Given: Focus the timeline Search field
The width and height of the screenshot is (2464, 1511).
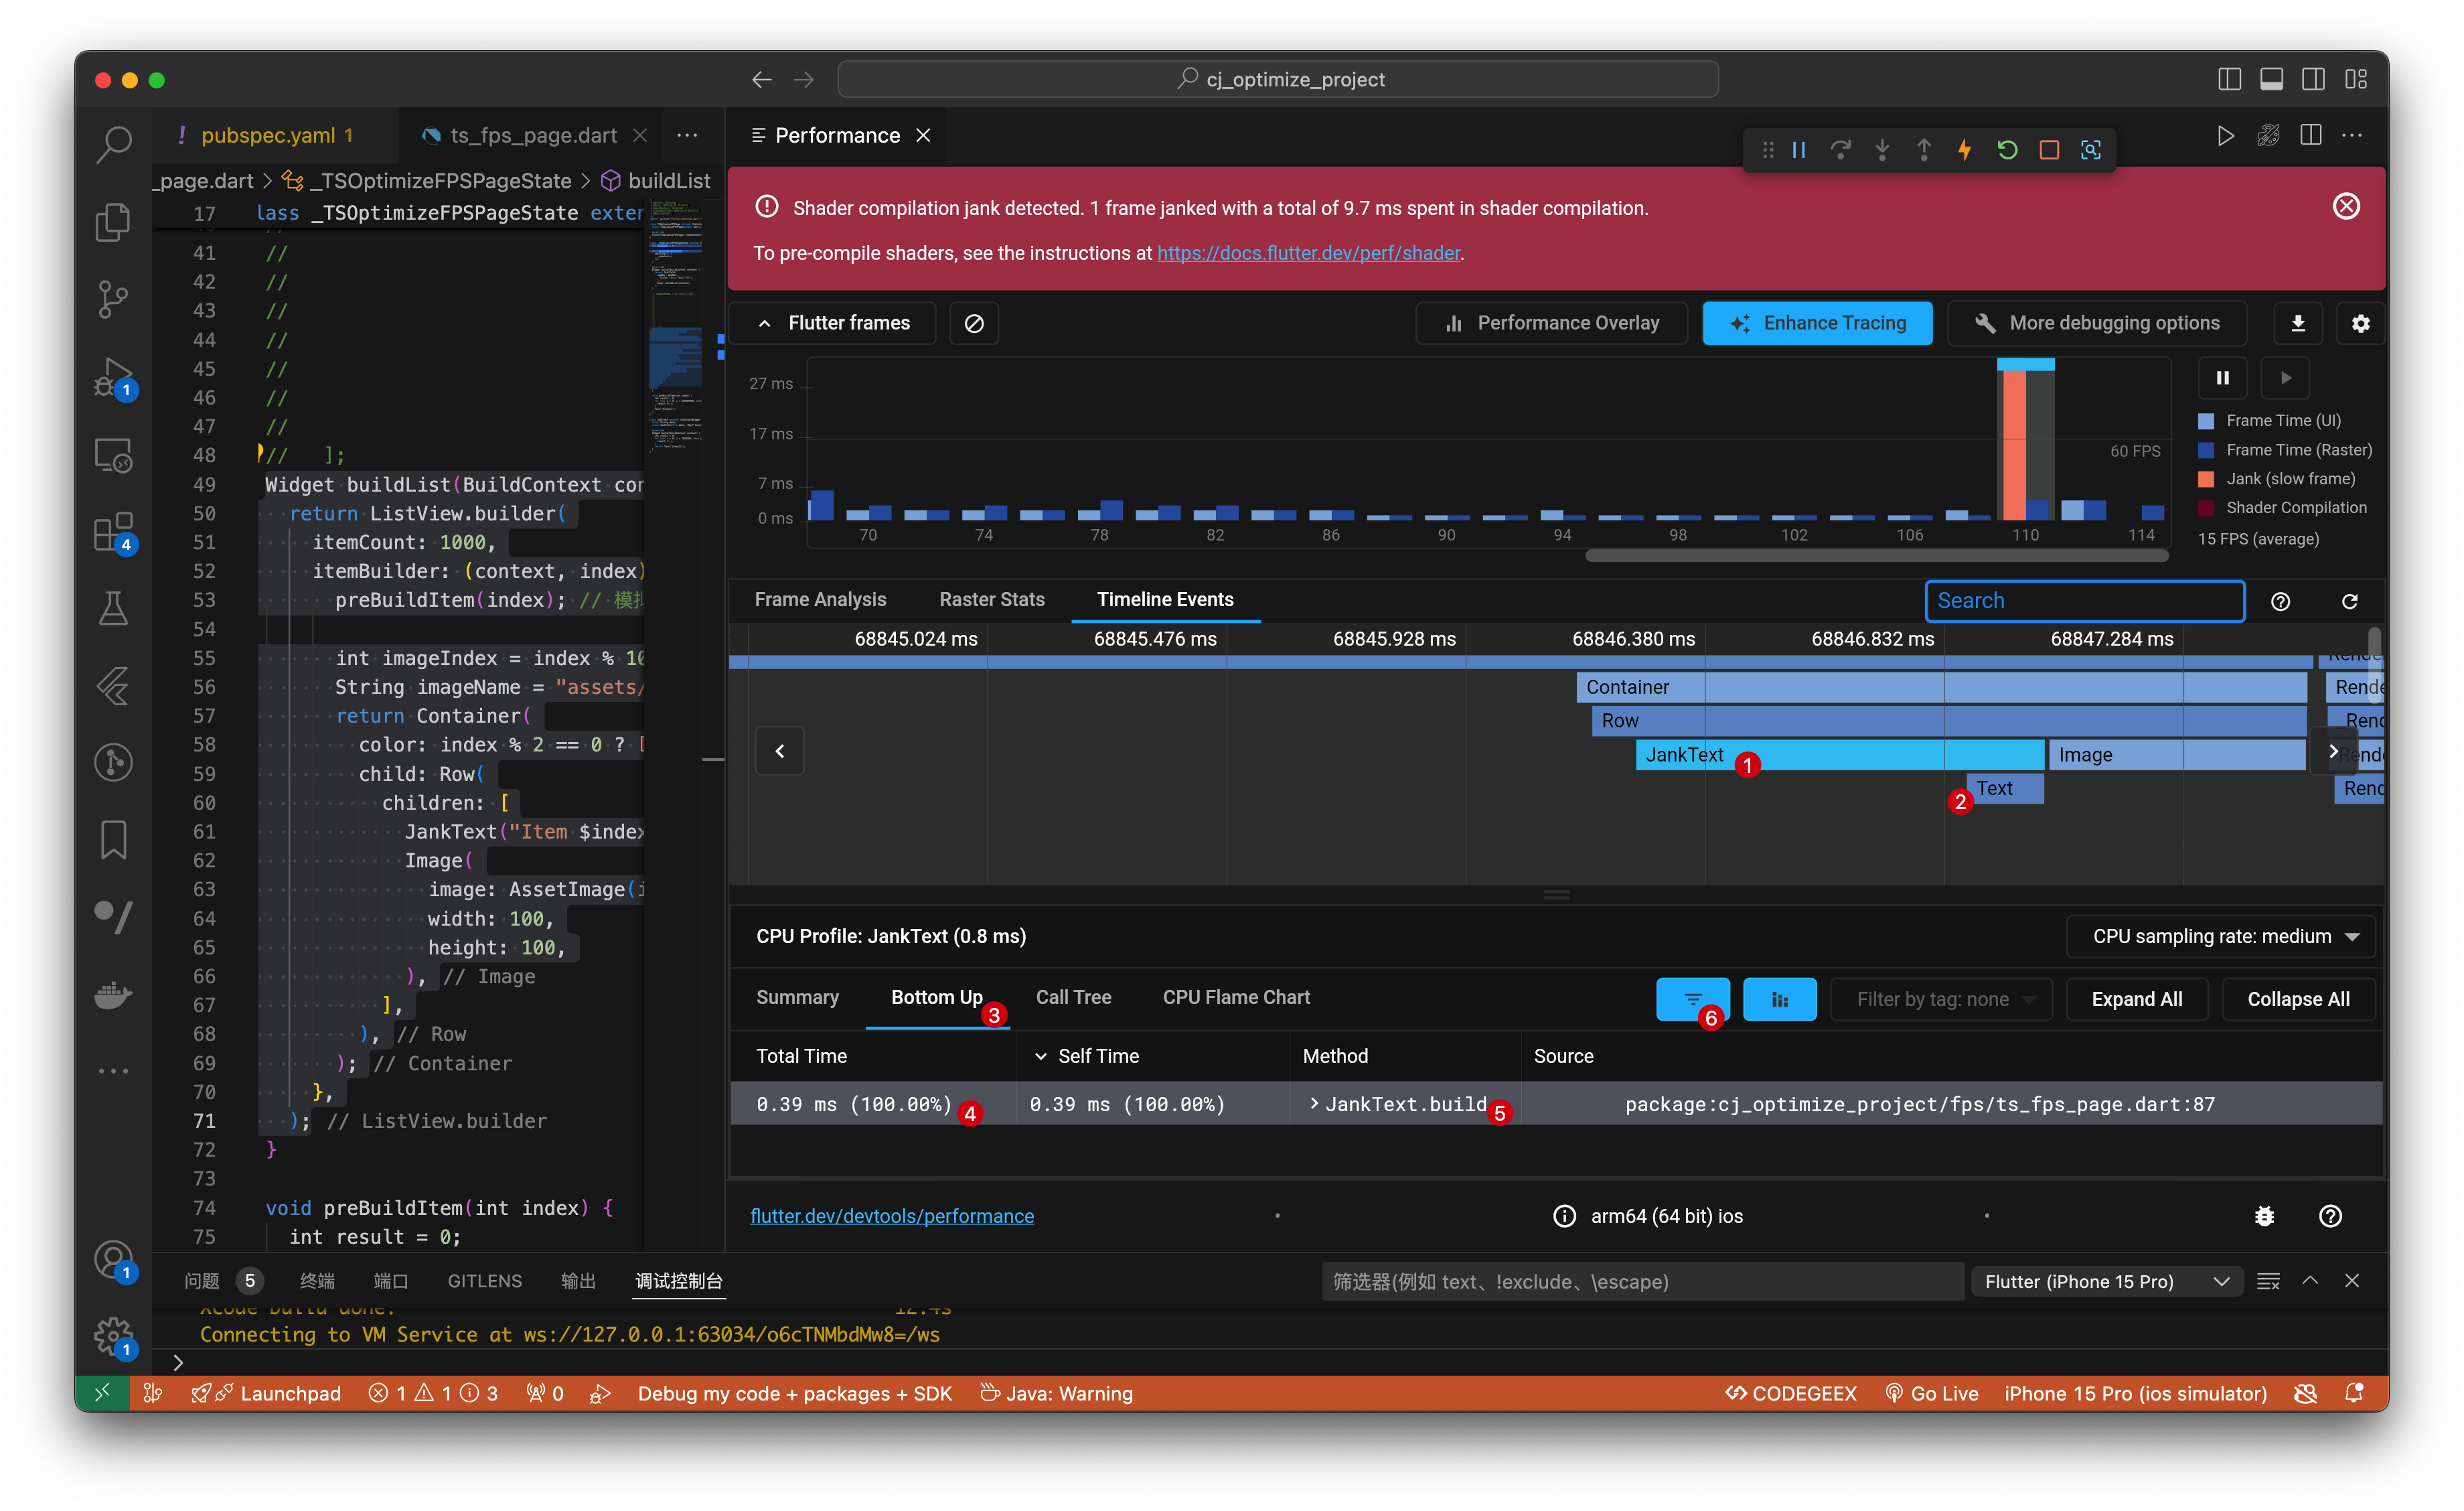Looking at the screenshot, I should [x=2085, y=601].
